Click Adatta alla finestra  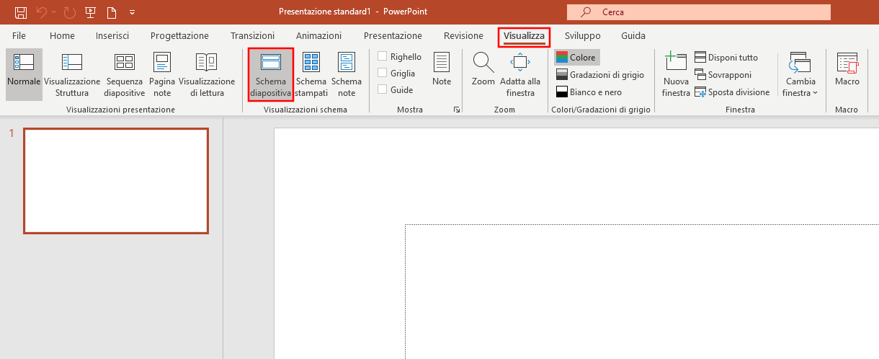tap(520, 74)
